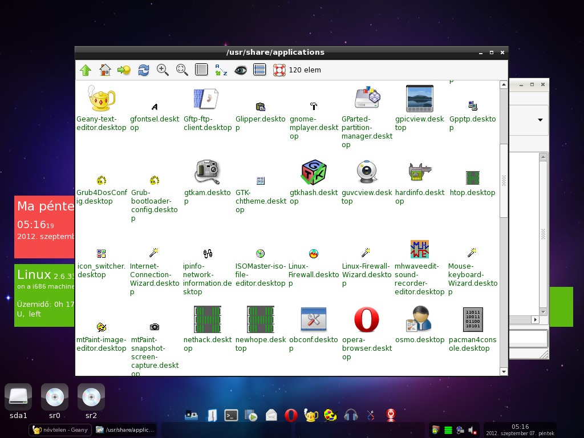Toggle hidden files with the eye icon
The width and height of the screenshot is (584, 438).
coord(240,70)
